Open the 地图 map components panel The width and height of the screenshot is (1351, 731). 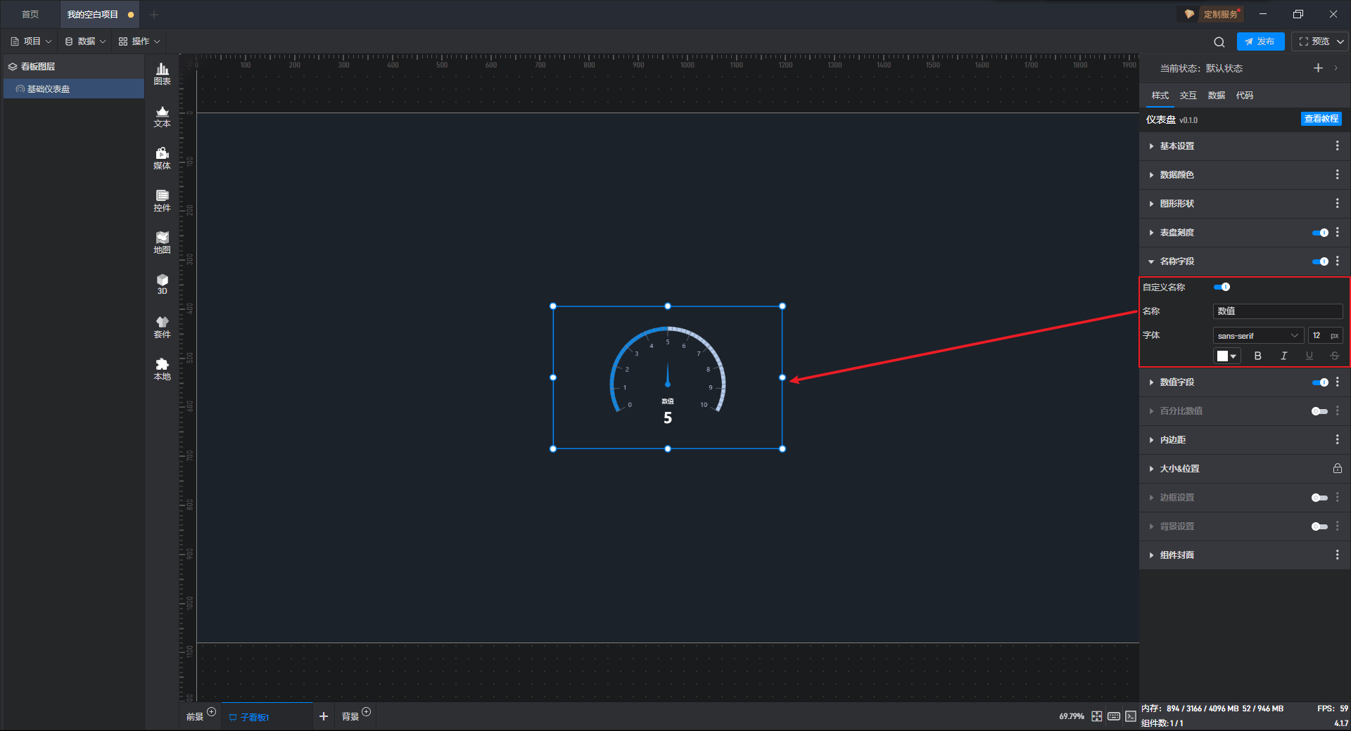[x=162, y=242]
